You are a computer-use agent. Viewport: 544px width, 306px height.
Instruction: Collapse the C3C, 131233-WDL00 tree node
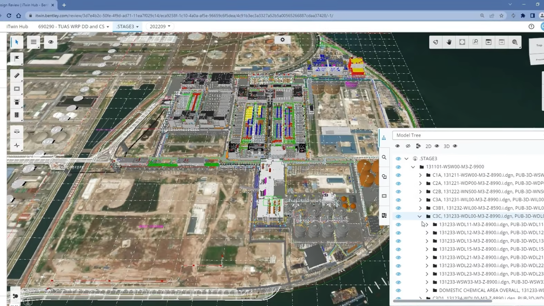(x=419, y=216)
